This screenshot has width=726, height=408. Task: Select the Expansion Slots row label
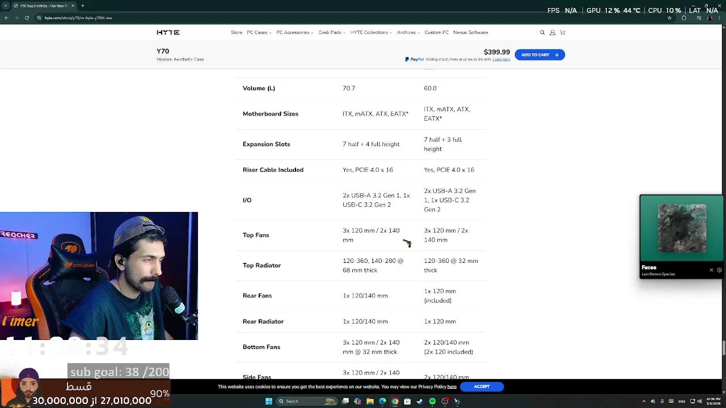click(x=267, y=144)
